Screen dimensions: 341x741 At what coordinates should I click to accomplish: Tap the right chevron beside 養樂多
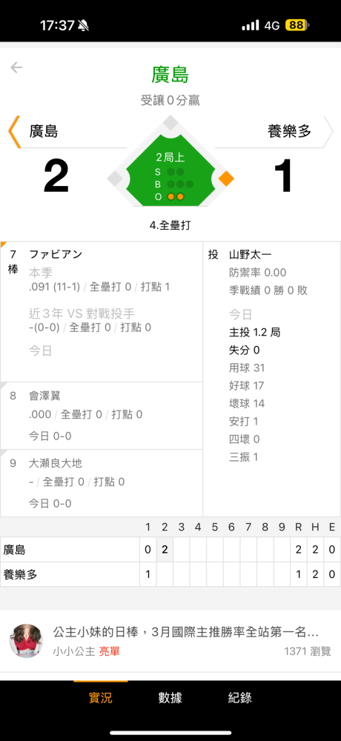point(328,131)
